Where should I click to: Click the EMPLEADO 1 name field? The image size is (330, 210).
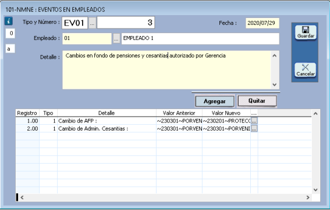point(200,39)
